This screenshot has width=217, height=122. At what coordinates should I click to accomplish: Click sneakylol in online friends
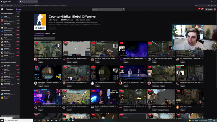10,94
